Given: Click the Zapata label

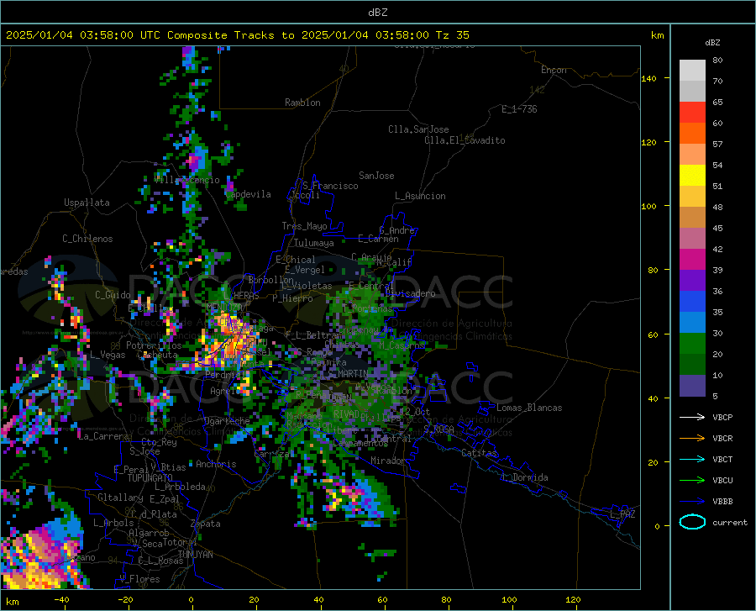Looking at the screenshot, I should tap(206, 524).
